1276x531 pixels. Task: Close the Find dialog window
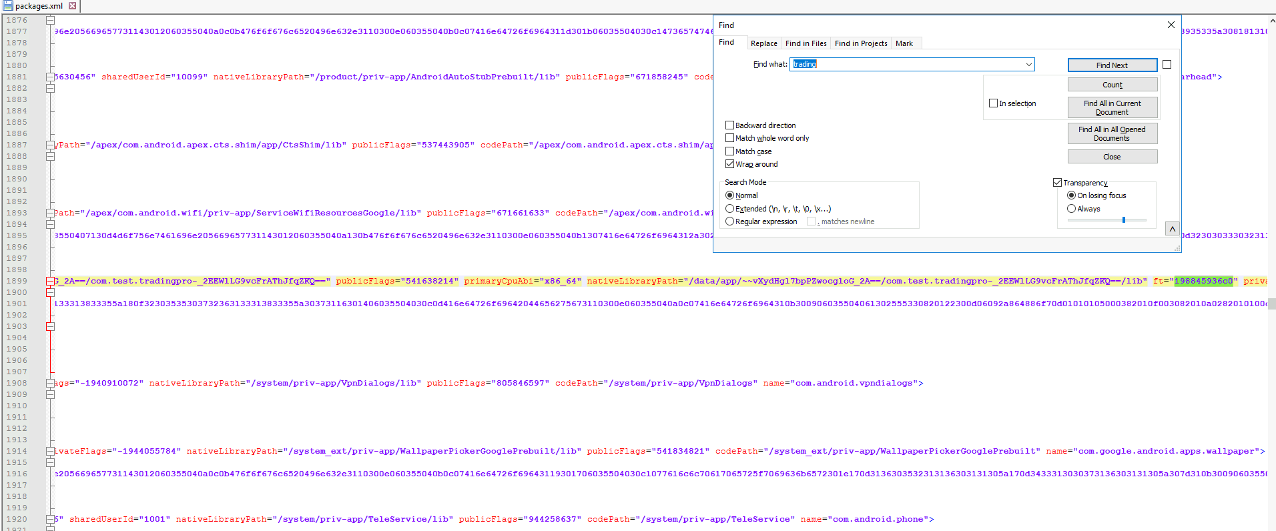click(x=1171, y=25)
